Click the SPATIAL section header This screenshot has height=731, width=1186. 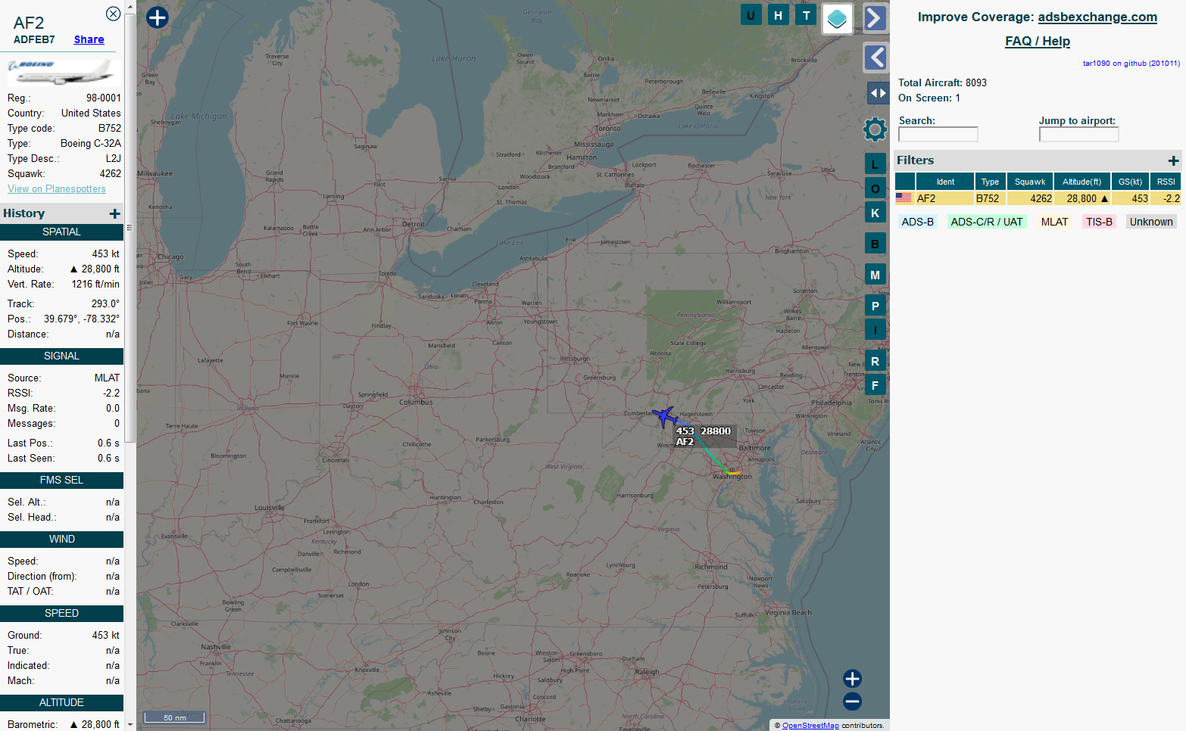pos(61,232)
